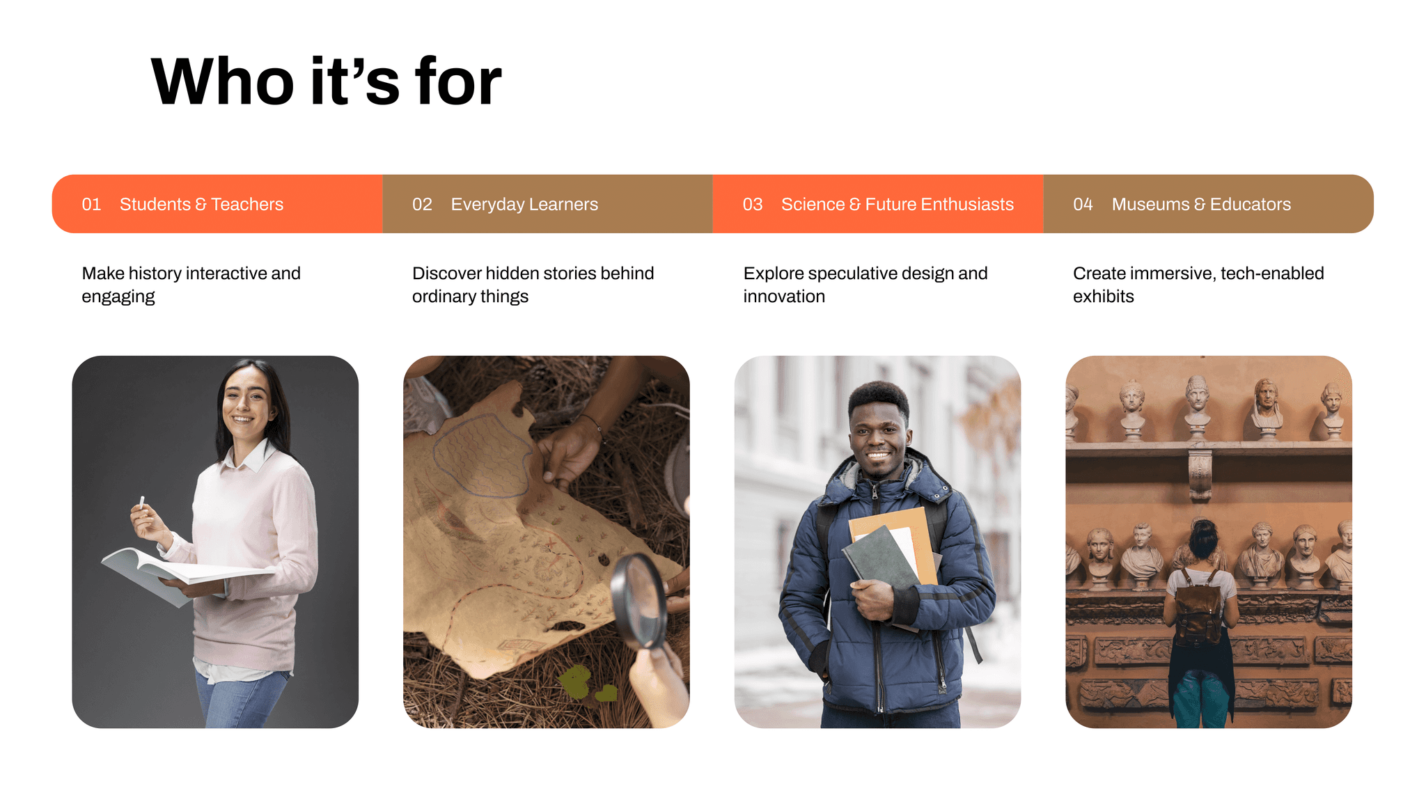
Task: Open the smiling student in blue jacket photo
Action: pyautogui.click(x=877, y=542)
